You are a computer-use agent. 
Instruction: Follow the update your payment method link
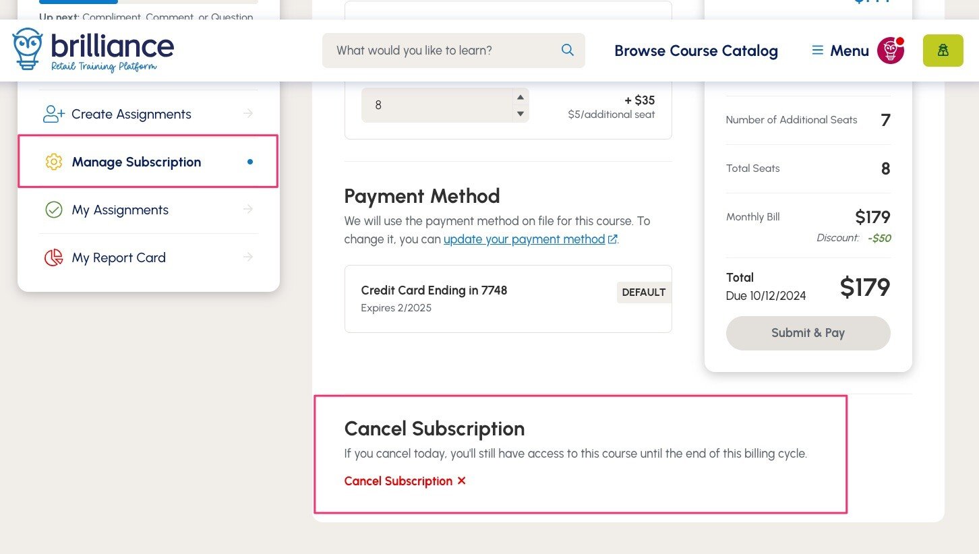point(524,239)
